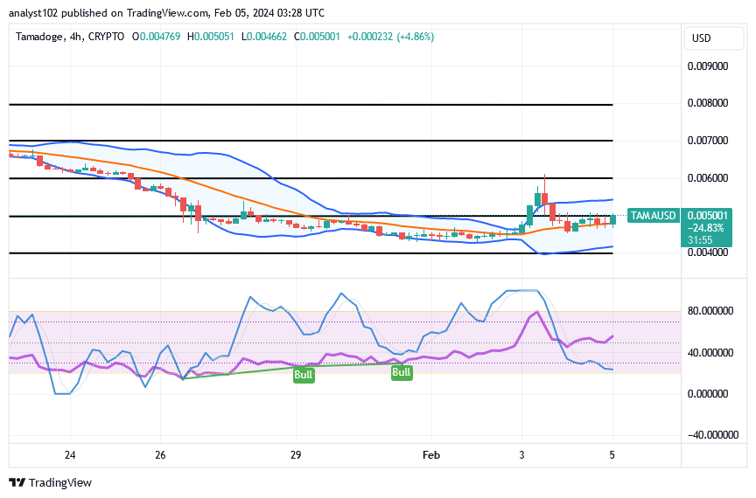Screen dimensions: 756x498
Task: Click the 0.008000 price axis label
Action: (707, 103)
